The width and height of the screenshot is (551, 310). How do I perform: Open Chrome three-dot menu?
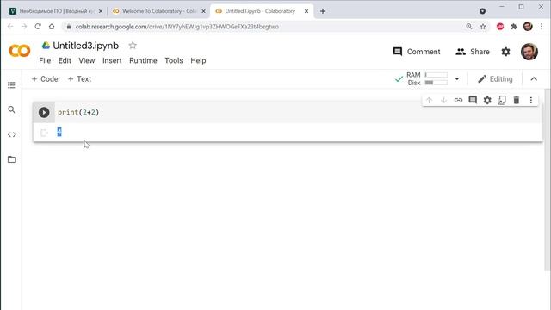542,27
